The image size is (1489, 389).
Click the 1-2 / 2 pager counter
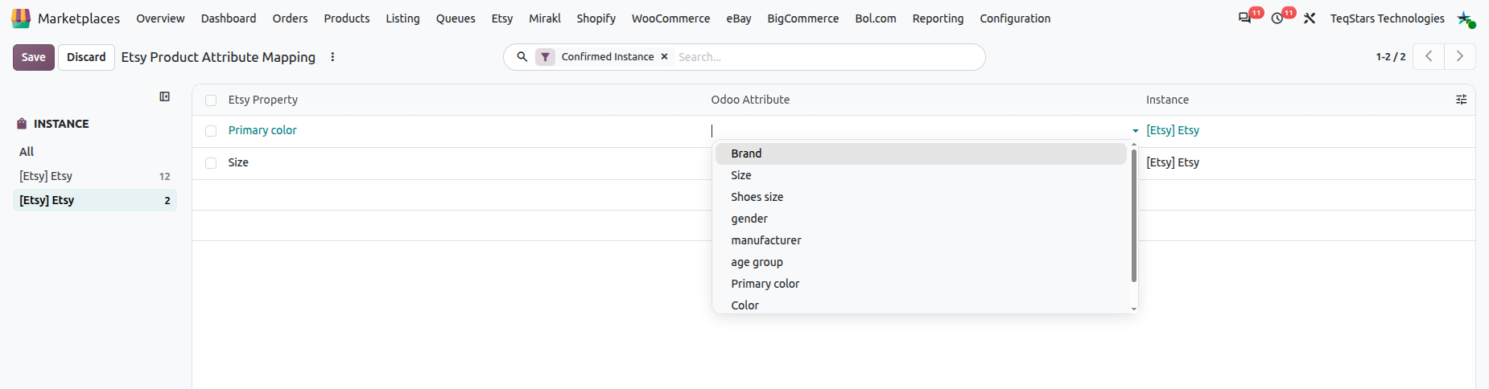[x=1391, y=57]
